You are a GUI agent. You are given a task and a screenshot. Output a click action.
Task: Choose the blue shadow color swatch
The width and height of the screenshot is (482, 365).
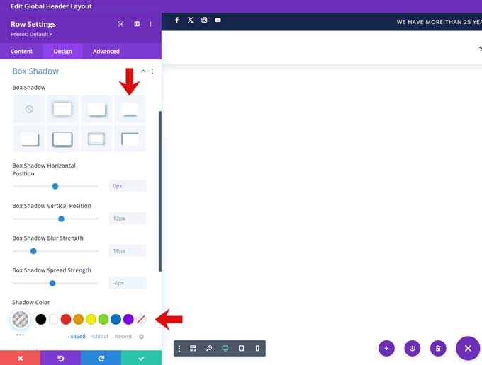(x=116, y=319)
